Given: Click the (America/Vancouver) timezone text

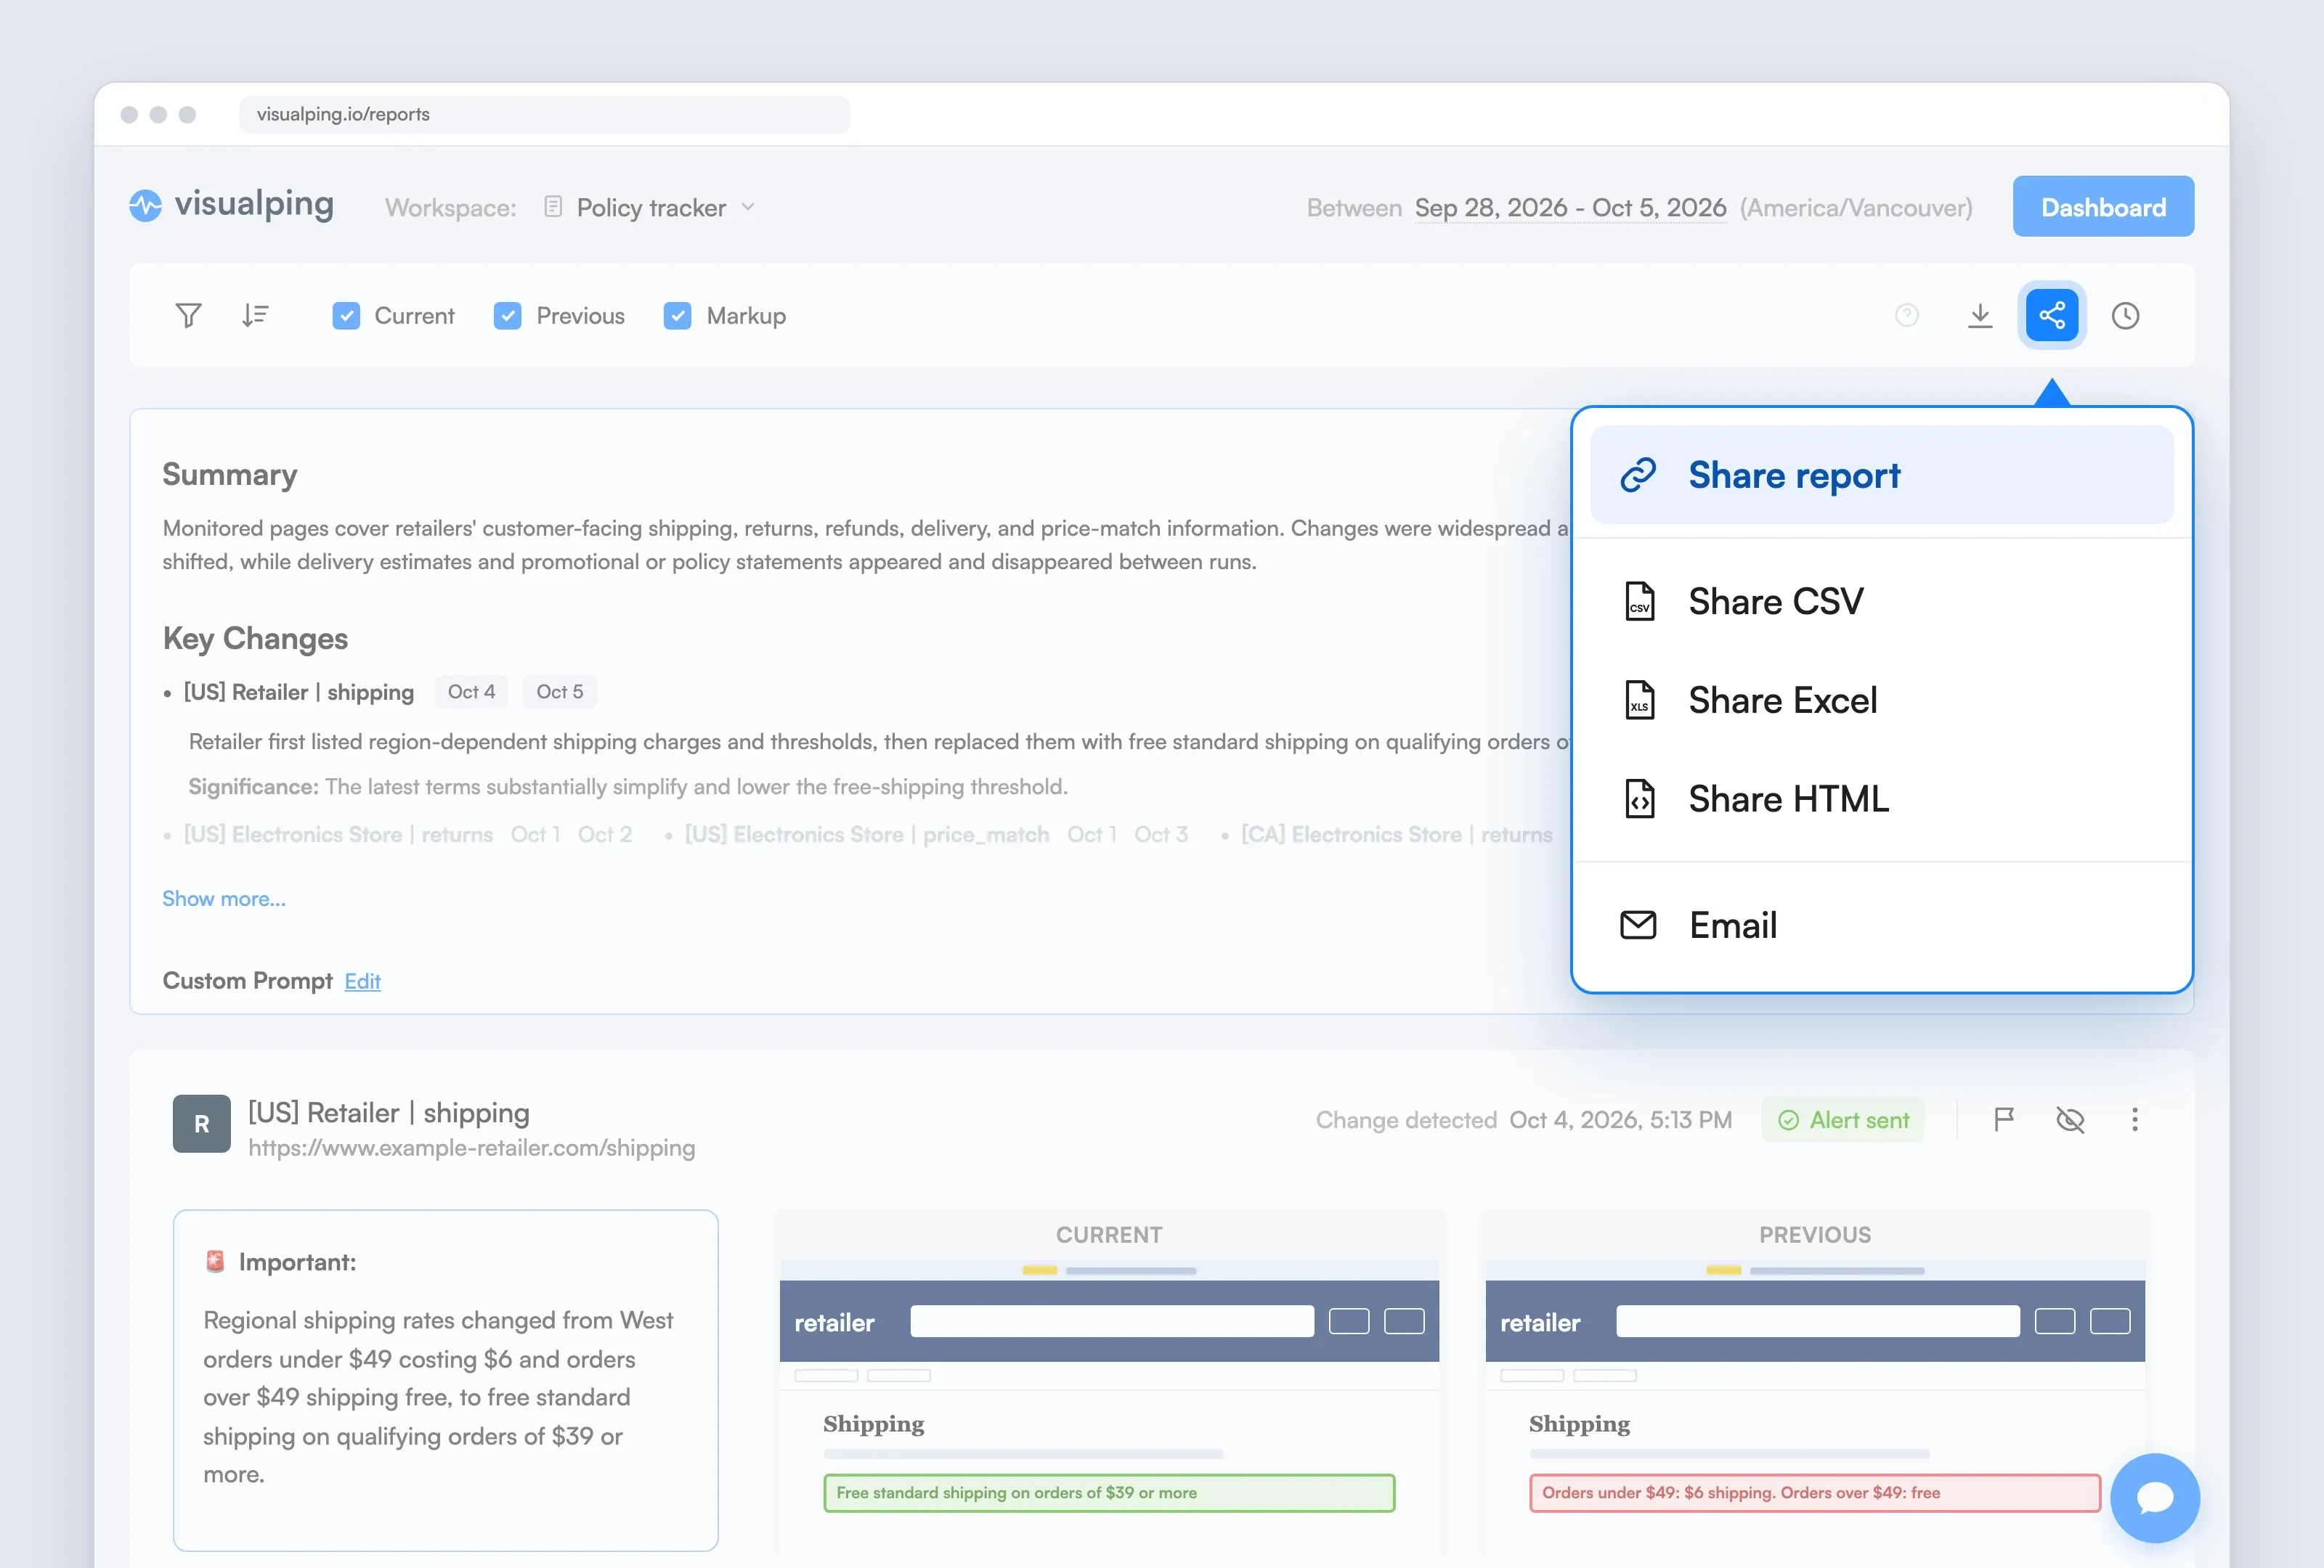Looking at the screenshot, I should (x=1856, y=208).
